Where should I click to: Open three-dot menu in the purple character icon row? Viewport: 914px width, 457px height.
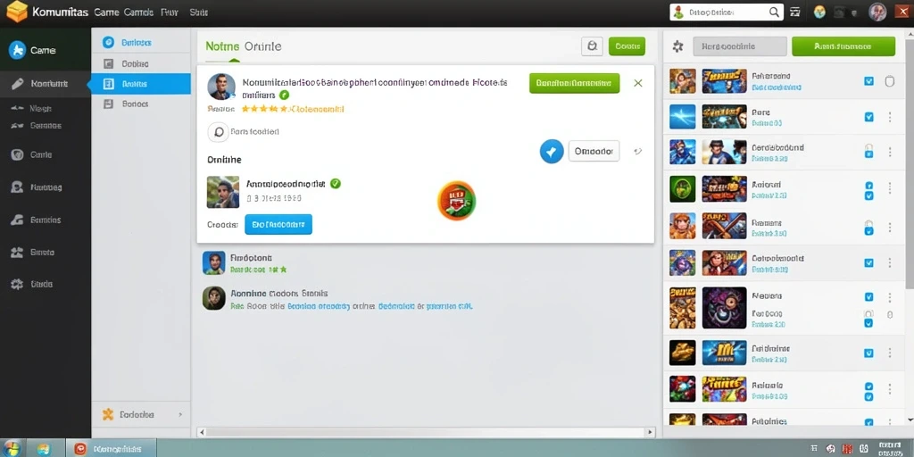coord(890,263)
